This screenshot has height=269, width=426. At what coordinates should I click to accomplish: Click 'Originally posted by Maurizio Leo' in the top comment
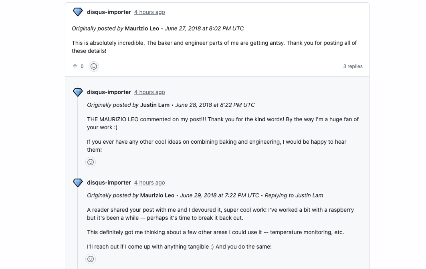115,28
